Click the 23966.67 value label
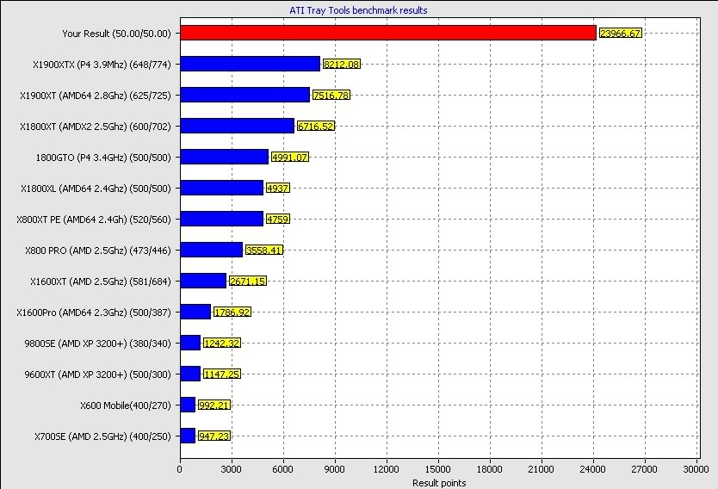This screenshot has height=489, width=718. pos(620,34)
